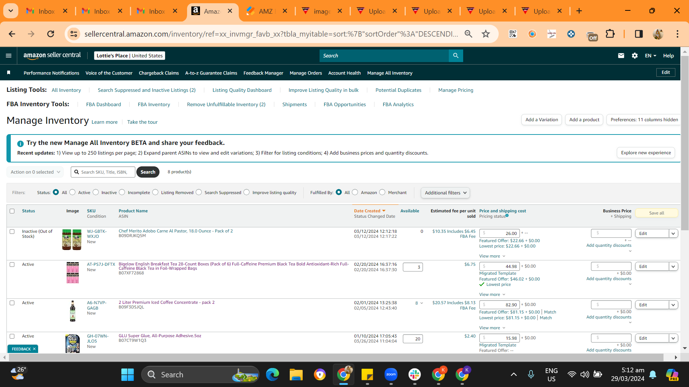Click the Add a Variation button
This screenshot has height=387, width=689.
541,120
